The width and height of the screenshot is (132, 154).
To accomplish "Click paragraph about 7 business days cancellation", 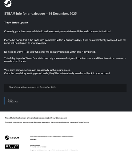I will (x=65, y=42).
